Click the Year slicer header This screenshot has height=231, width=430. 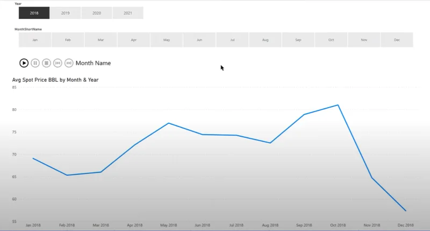click(x=18, y=4)
